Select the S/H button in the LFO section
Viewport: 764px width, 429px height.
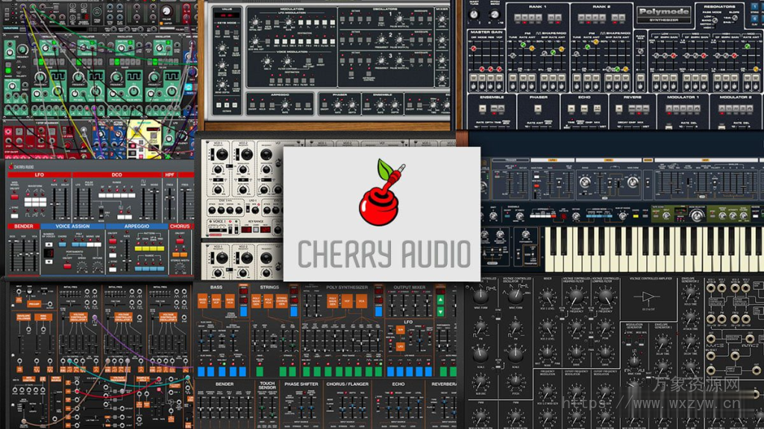pyautogui.click(x=400, y=330)
